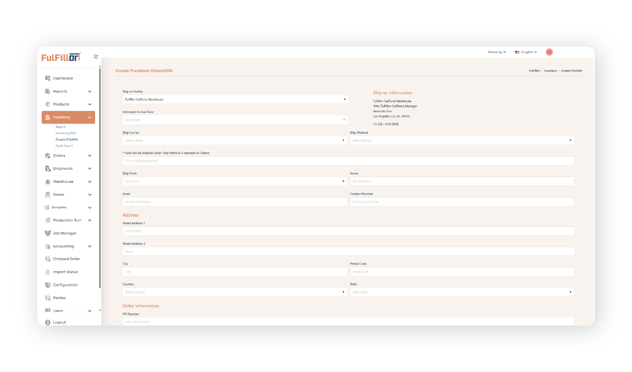This screenshot has width=632, height=372.
Task: Click the Reports icon in the sidebar
Action: 48,91
